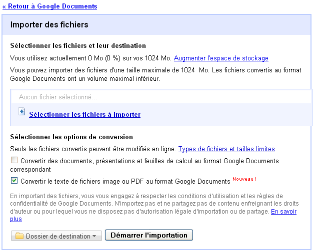The image size is (314, 252).
Task: Enable converting documents to Google Documents format
Action: click(14, 161)
